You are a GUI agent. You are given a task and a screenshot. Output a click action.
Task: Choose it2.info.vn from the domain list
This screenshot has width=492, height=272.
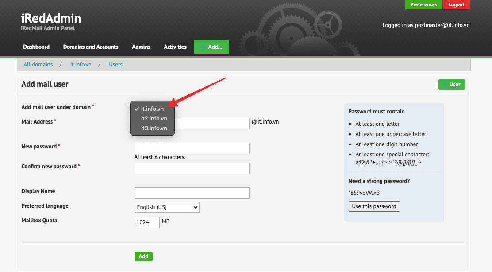(154, 118)
